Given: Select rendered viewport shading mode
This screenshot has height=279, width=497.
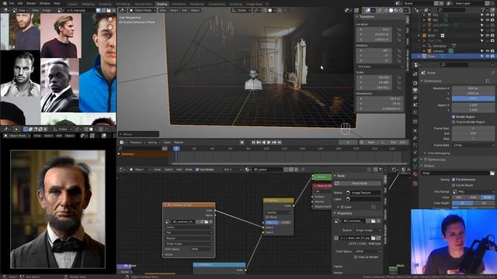Looking at the screenshot, I should coord(401,10).
